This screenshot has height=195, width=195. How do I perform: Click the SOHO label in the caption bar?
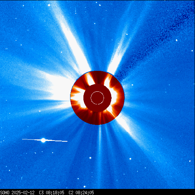pyautogui.click(x=5, y=193)
